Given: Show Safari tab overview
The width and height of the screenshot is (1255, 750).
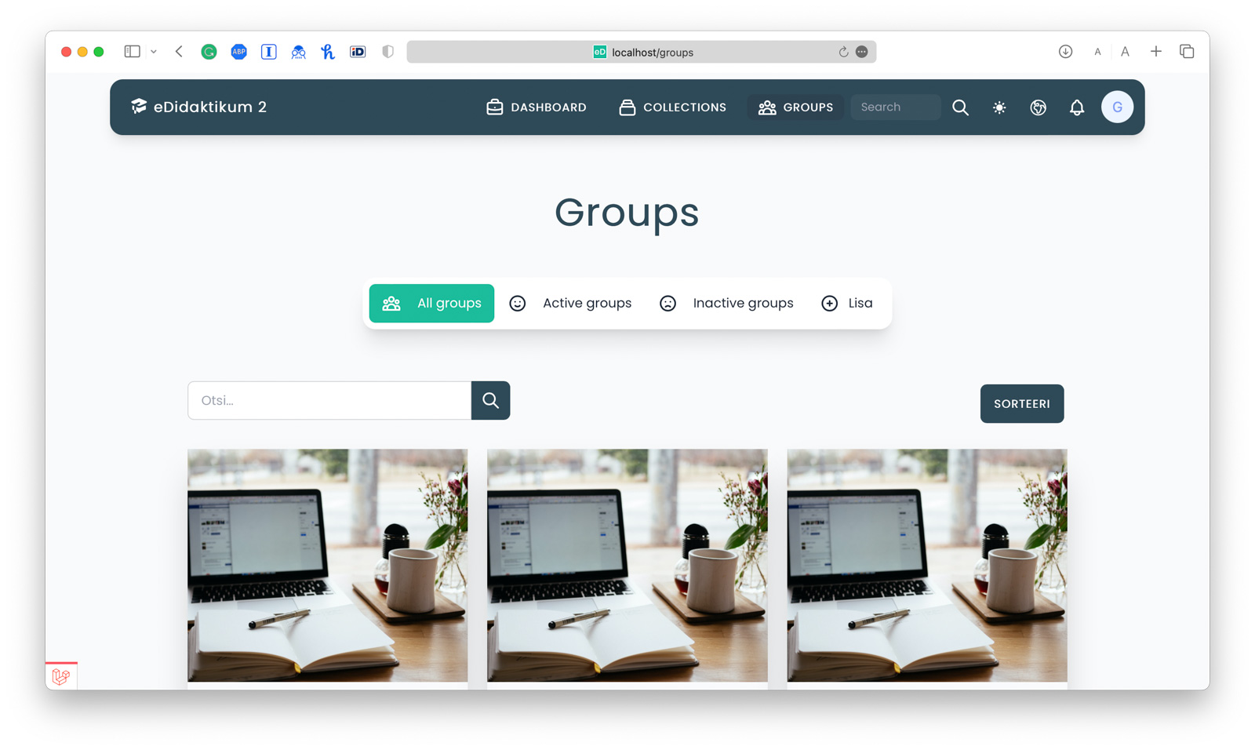Looking at the screenshot, I should tap(1187, 52).
